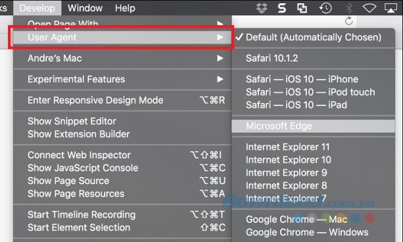403x242 pixels.
Task: Open the Wi-Fi menu bar icon
Action: pos(369,8)
